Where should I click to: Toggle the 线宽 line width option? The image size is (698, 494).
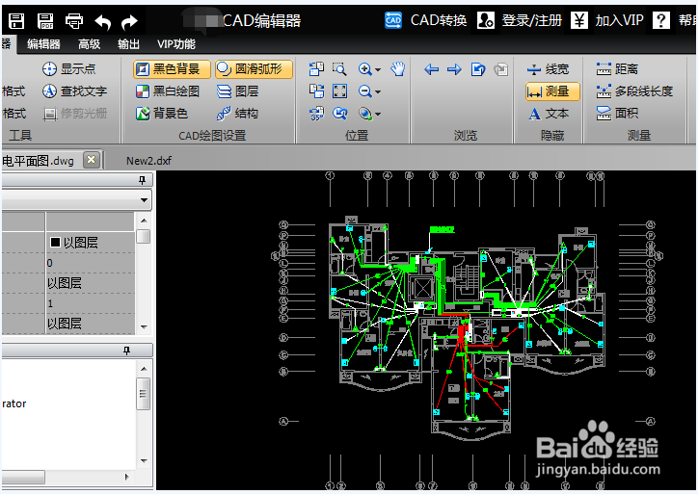point(548,69)
